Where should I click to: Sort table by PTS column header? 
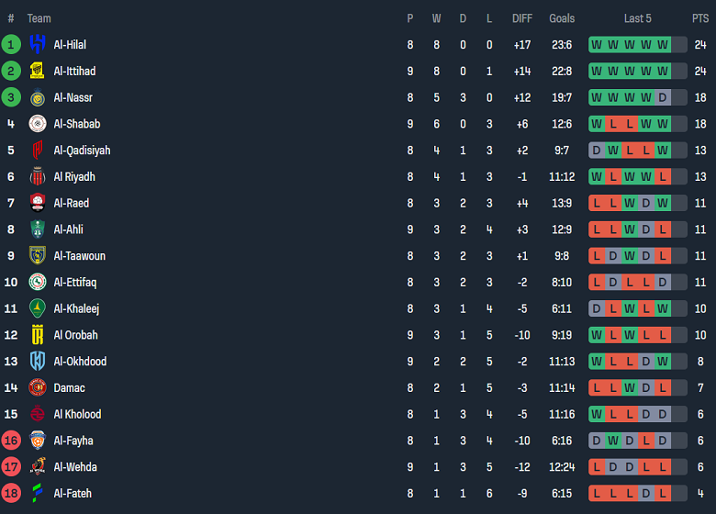(700, 18)
